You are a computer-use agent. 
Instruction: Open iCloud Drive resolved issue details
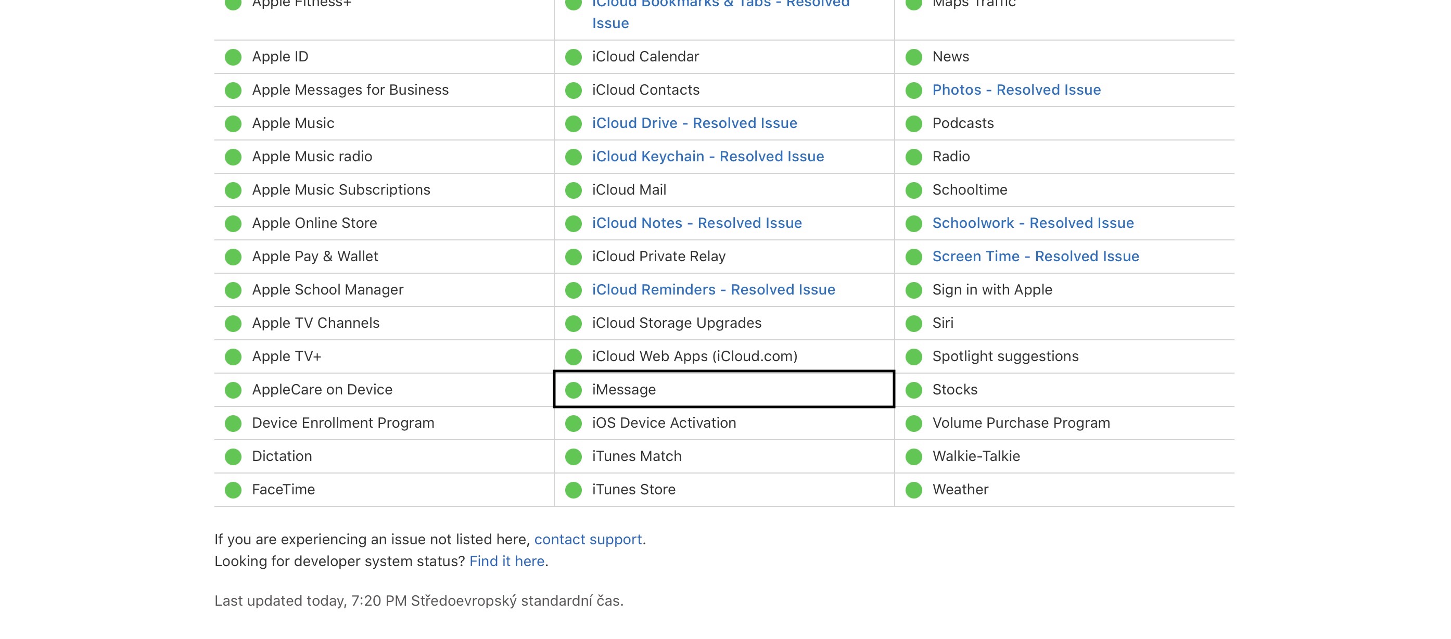(694, 123)
